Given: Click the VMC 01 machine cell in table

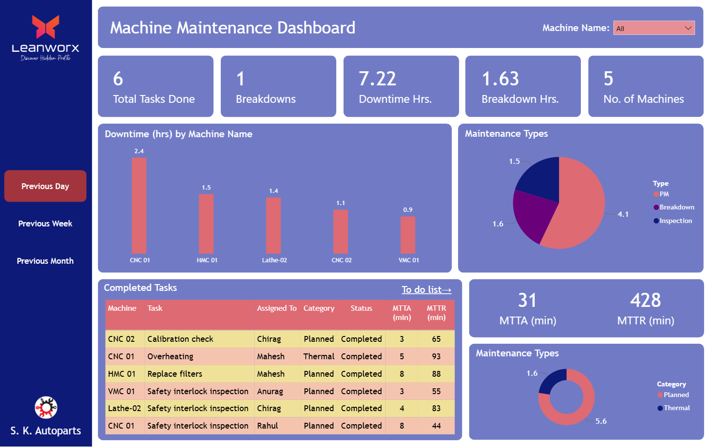Looking at the screenshot, I should click(x=125, y=391).
